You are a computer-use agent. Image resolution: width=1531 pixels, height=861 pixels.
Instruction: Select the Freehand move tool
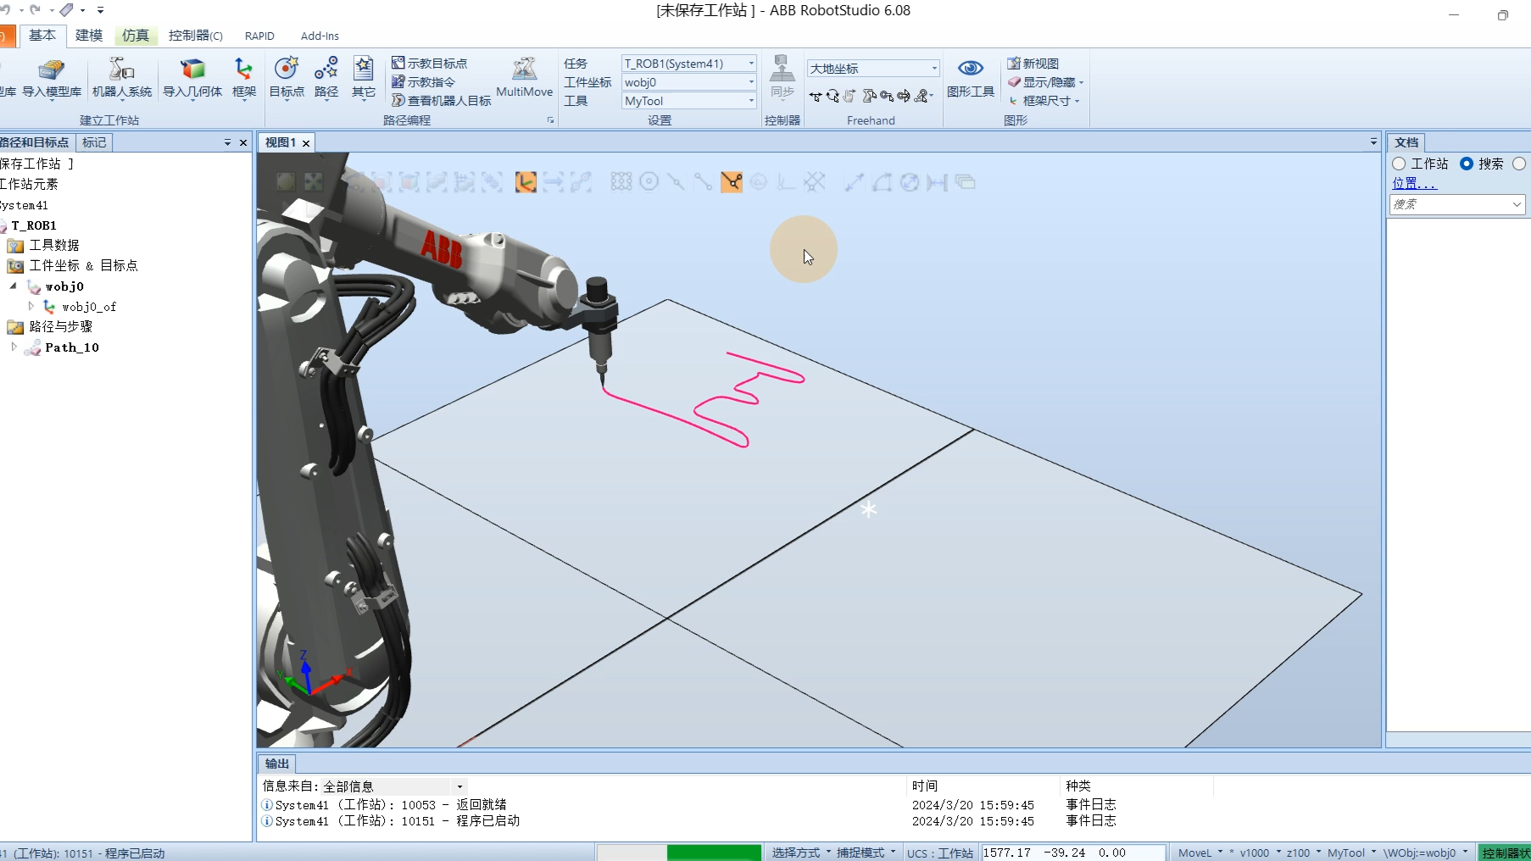(816, 97)
